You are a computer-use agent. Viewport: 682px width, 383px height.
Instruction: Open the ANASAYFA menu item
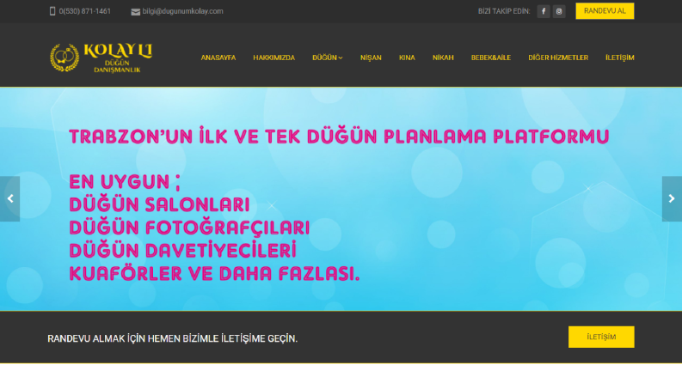(218, 58)
